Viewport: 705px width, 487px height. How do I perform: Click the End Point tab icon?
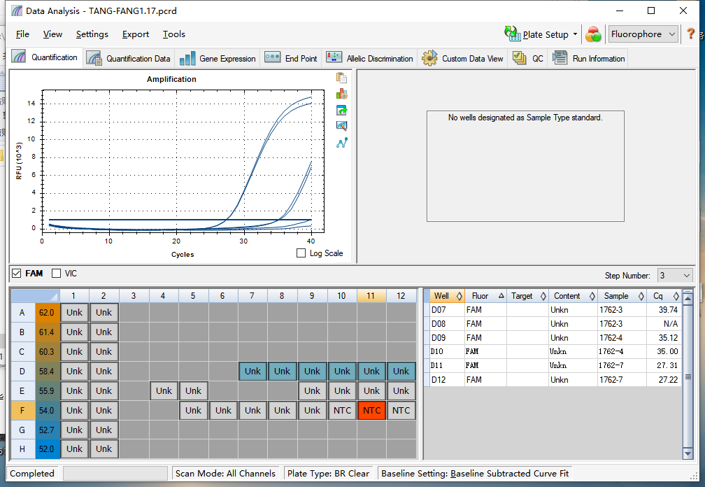coord(273,57)
